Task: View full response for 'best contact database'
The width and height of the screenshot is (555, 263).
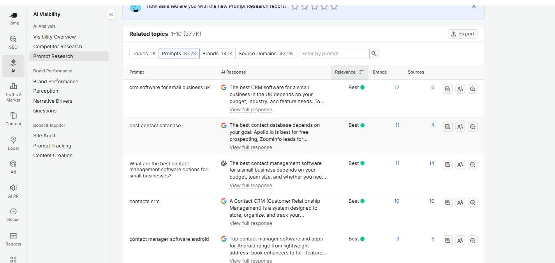Action: [x=251, y=147]
